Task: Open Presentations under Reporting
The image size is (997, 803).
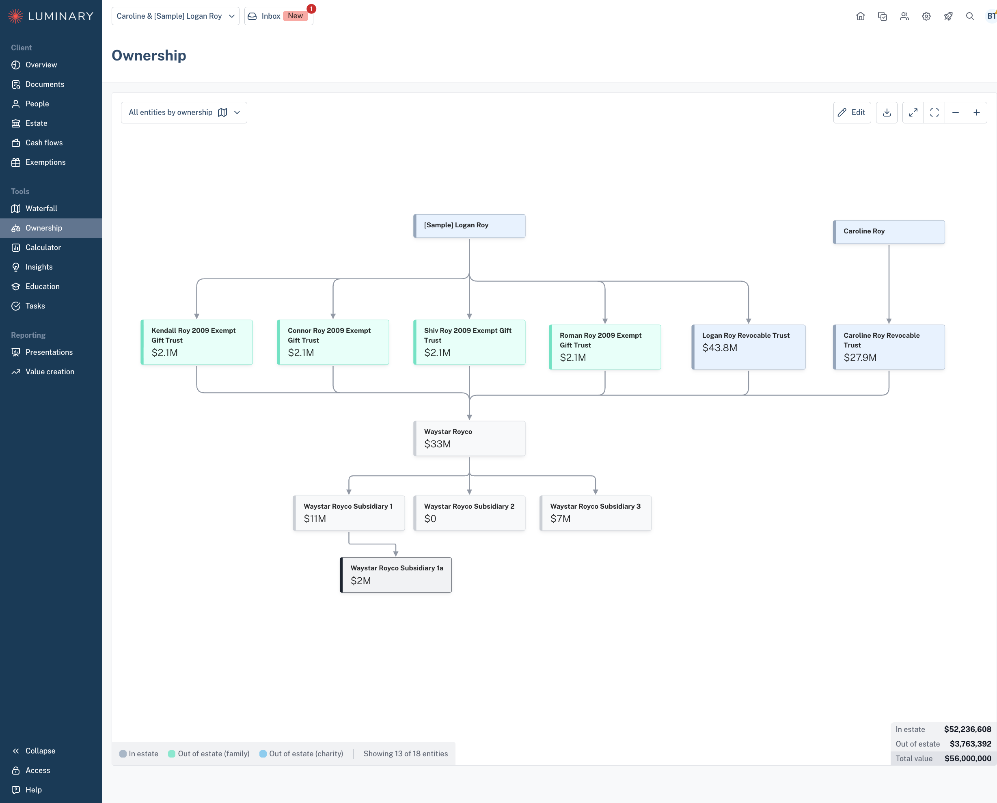Action: point(51,352)
